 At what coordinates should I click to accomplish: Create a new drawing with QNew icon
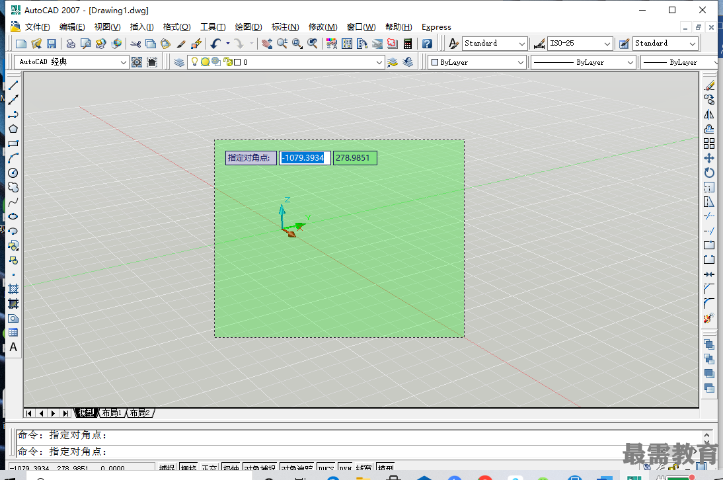point(20,44)
